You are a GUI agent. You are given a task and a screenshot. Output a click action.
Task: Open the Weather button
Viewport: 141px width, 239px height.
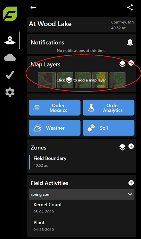tap(55, 128)
